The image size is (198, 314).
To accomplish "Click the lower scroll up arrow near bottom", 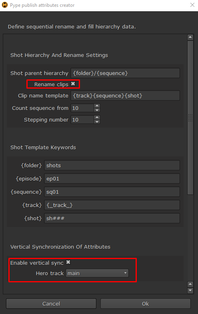I will click(x=190, y=284).
